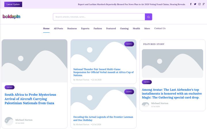207x129 pixels.
Task: Focus the search articles input field
Action: pyautogui.click(x=99, y=17)
